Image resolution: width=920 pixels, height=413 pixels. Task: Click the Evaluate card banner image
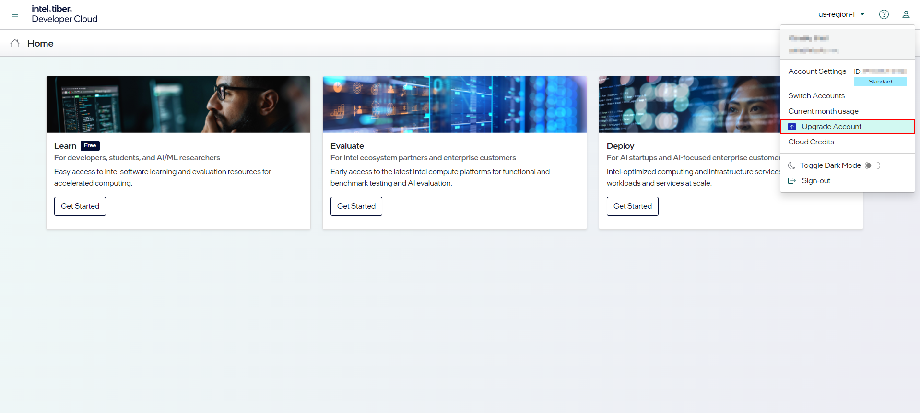pos(454,105)
